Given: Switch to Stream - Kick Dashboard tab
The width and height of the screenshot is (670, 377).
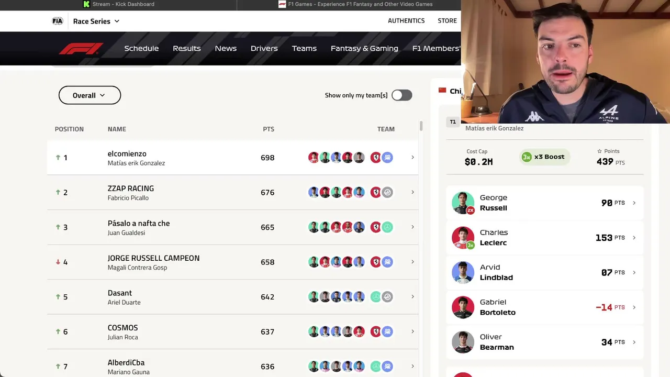Looking at the screenshot, I should click(x=118, y=4).
